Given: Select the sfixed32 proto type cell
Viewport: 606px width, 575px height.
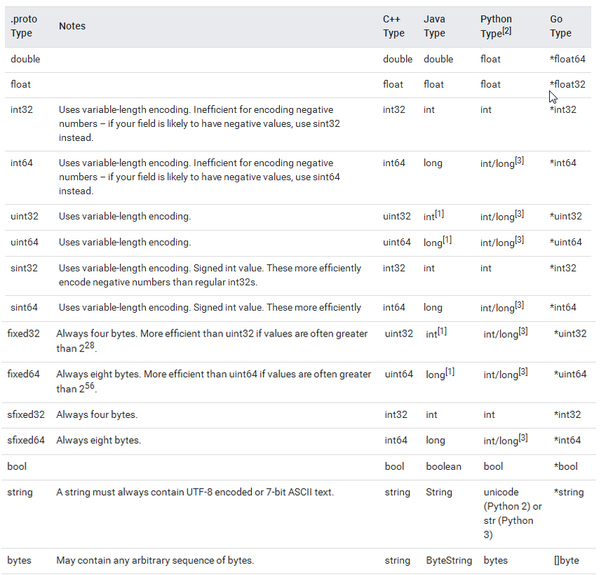Looking at the screenshot, I should tap(26, 414).
